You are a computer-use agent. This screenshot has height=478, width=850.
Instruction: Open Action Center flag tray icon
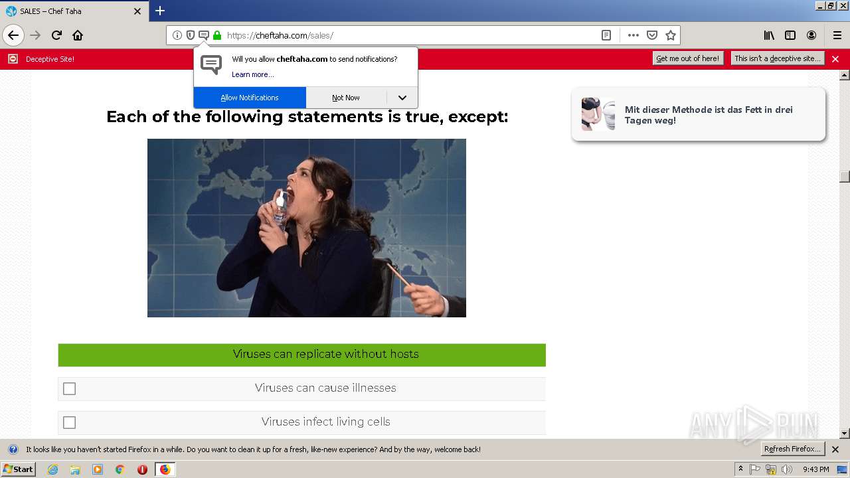coord(755,469)
